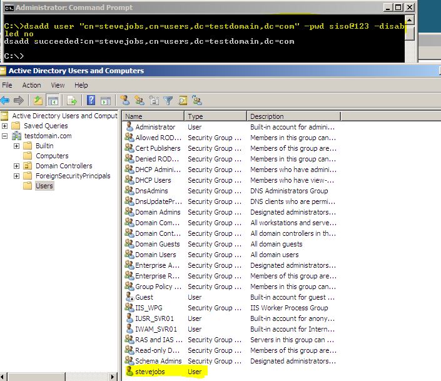Click Command Prompt title bar text
This screenshot has width=441, height=381.
point(74,8)
